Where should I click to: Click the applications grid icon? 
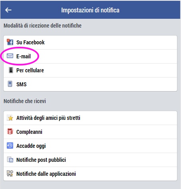[x=10, y=173]
